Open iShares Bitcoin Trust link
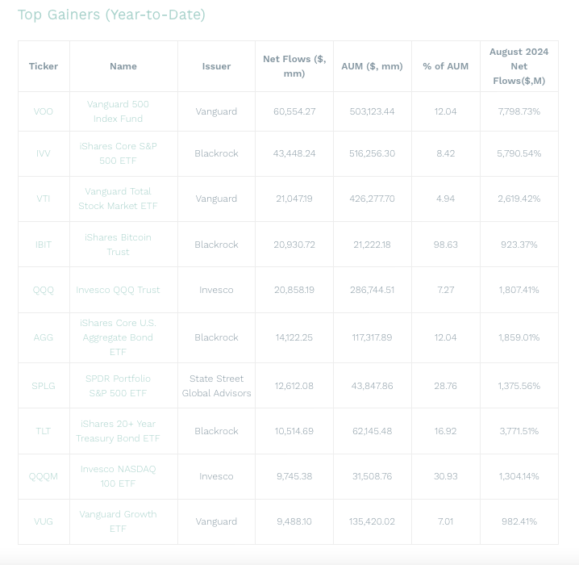The width and height of the screenshot is (579, 565). 118,245
